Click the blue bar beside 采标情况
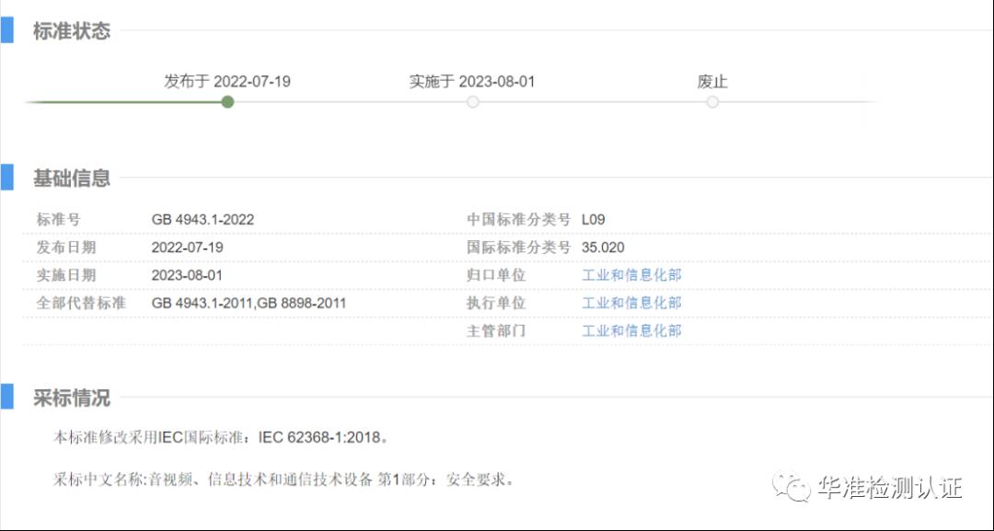The image size is (994, 531). [6, 397]
